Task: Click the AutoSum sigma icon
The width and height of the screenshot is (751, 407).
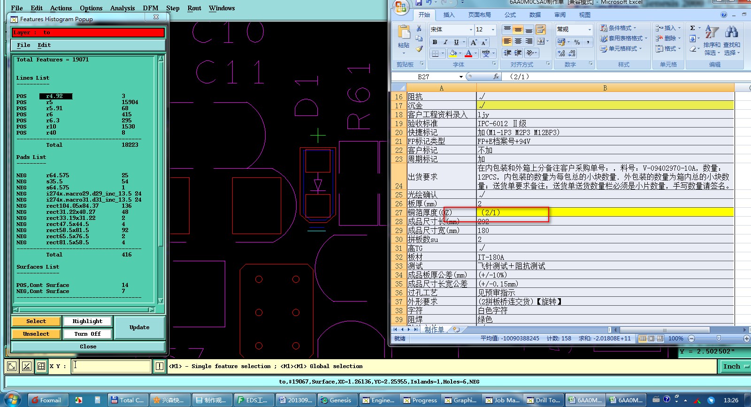Action: (x=692, y=28)
